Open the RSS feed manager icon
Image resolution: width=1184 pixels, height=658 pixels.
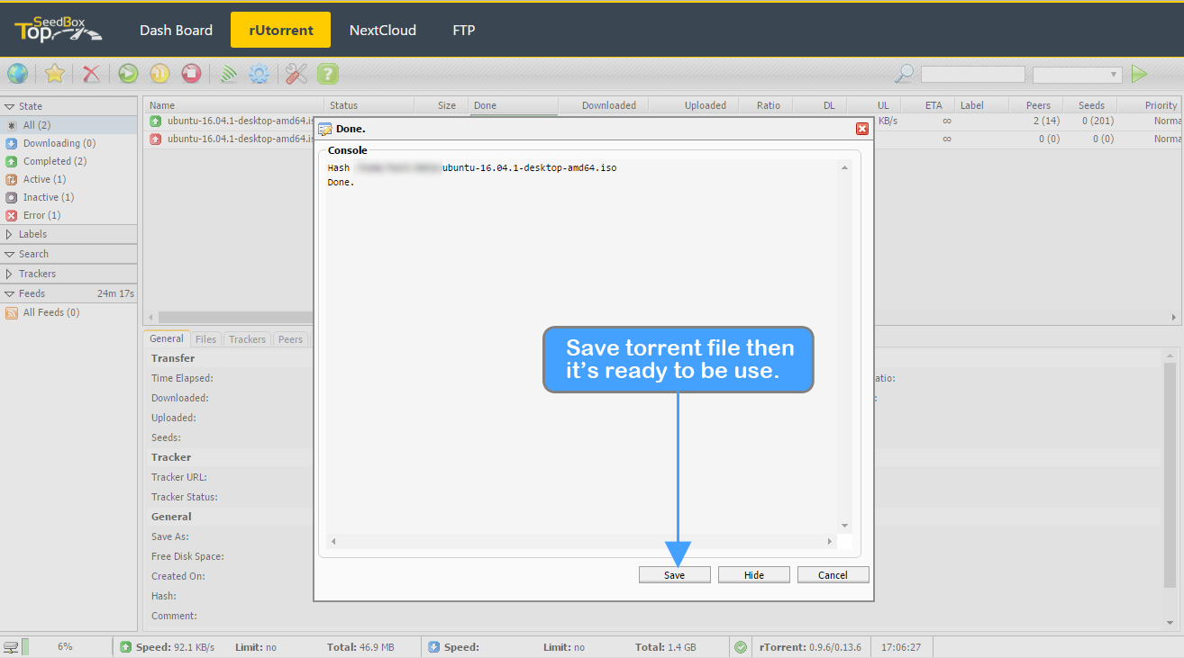tap(228, 74)
